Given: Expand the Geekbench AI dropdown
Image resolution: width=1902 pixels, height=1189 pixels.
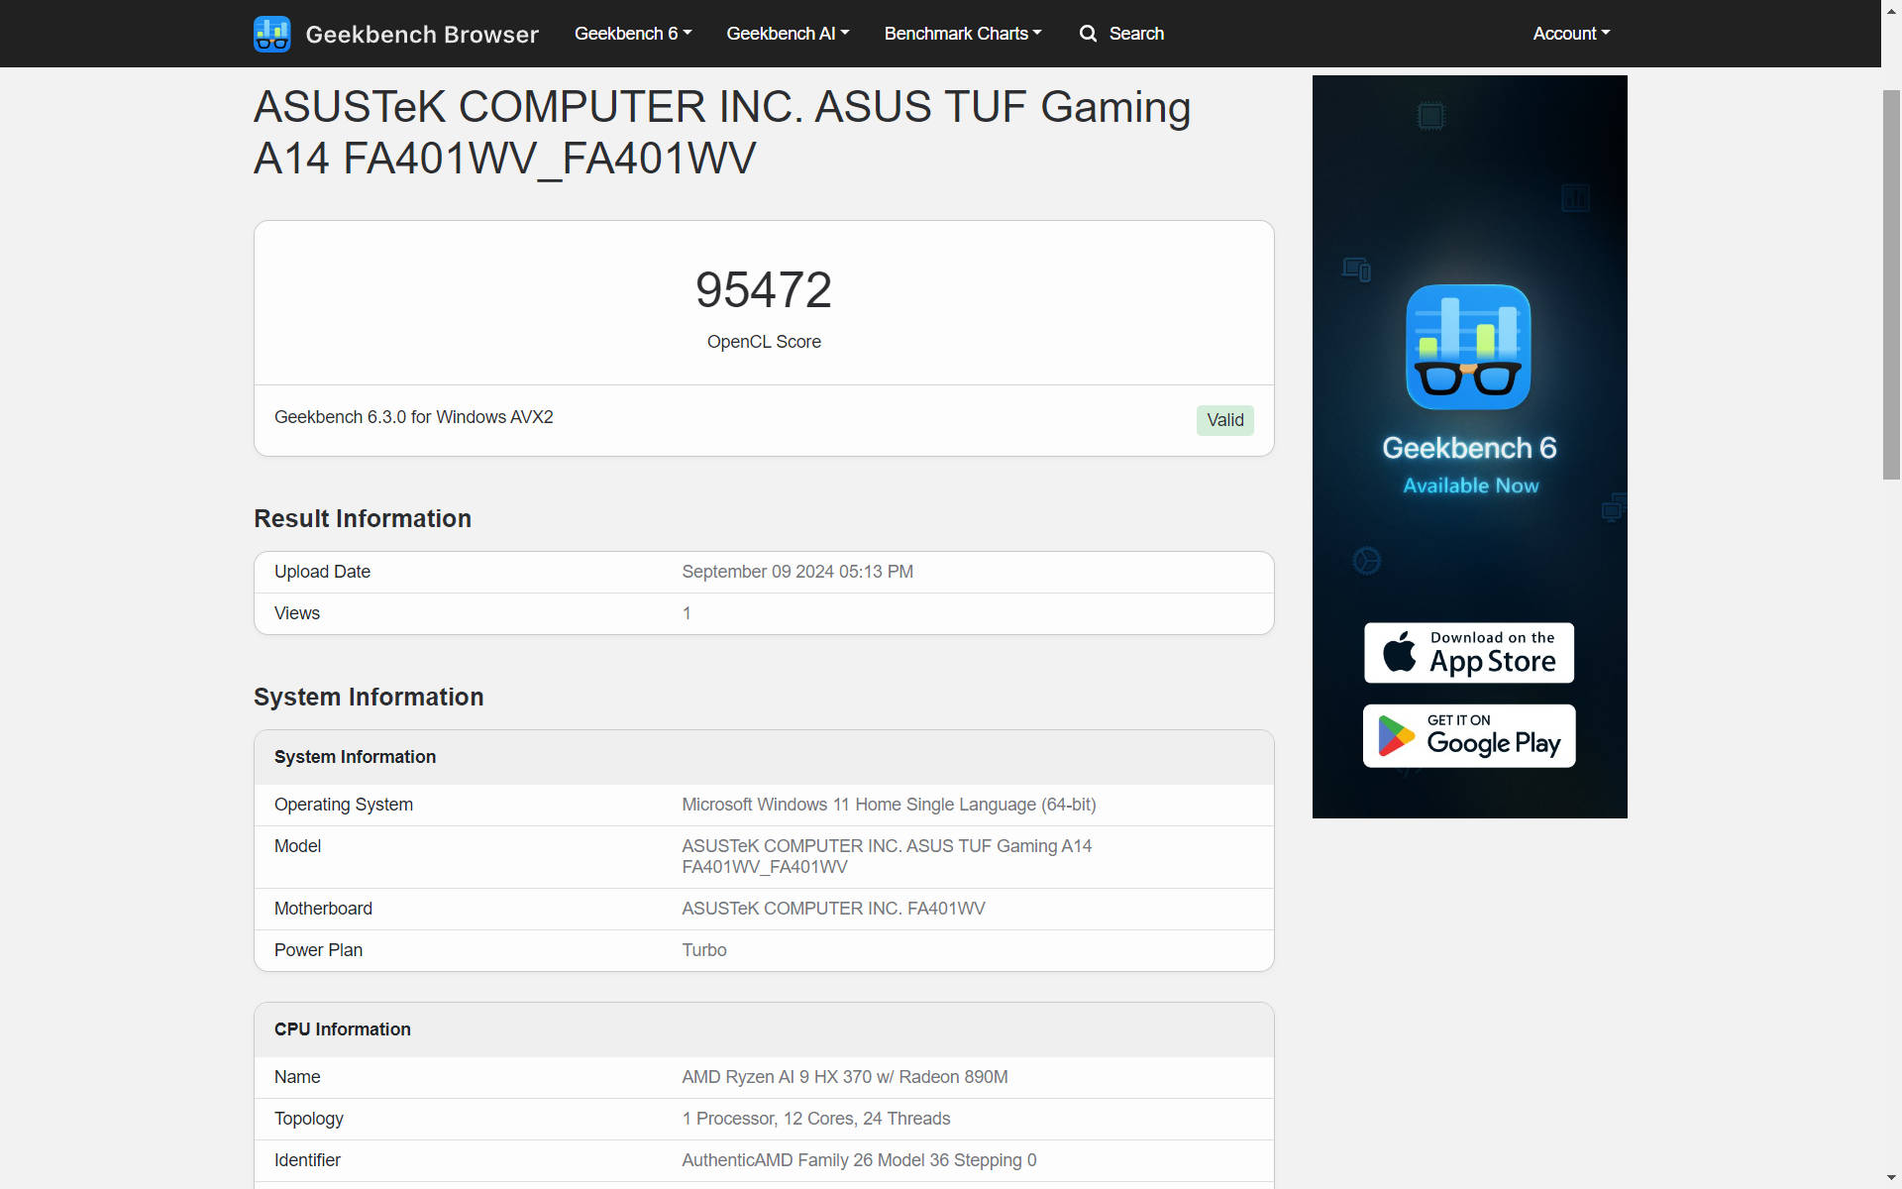Looking at the screenshot, I should (x=788, y=34).
